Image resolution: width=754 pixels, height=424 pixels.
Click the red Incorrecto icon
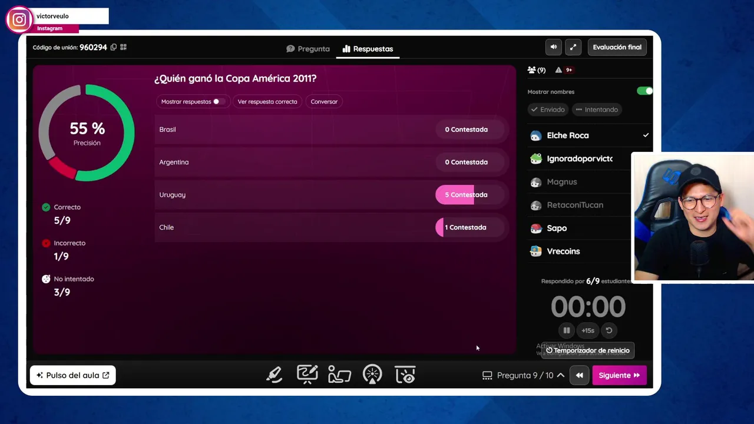[46, 243]
